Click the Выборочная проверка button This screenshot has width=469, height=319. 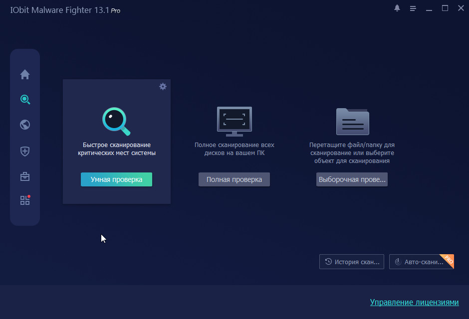(x=352, y=179)
